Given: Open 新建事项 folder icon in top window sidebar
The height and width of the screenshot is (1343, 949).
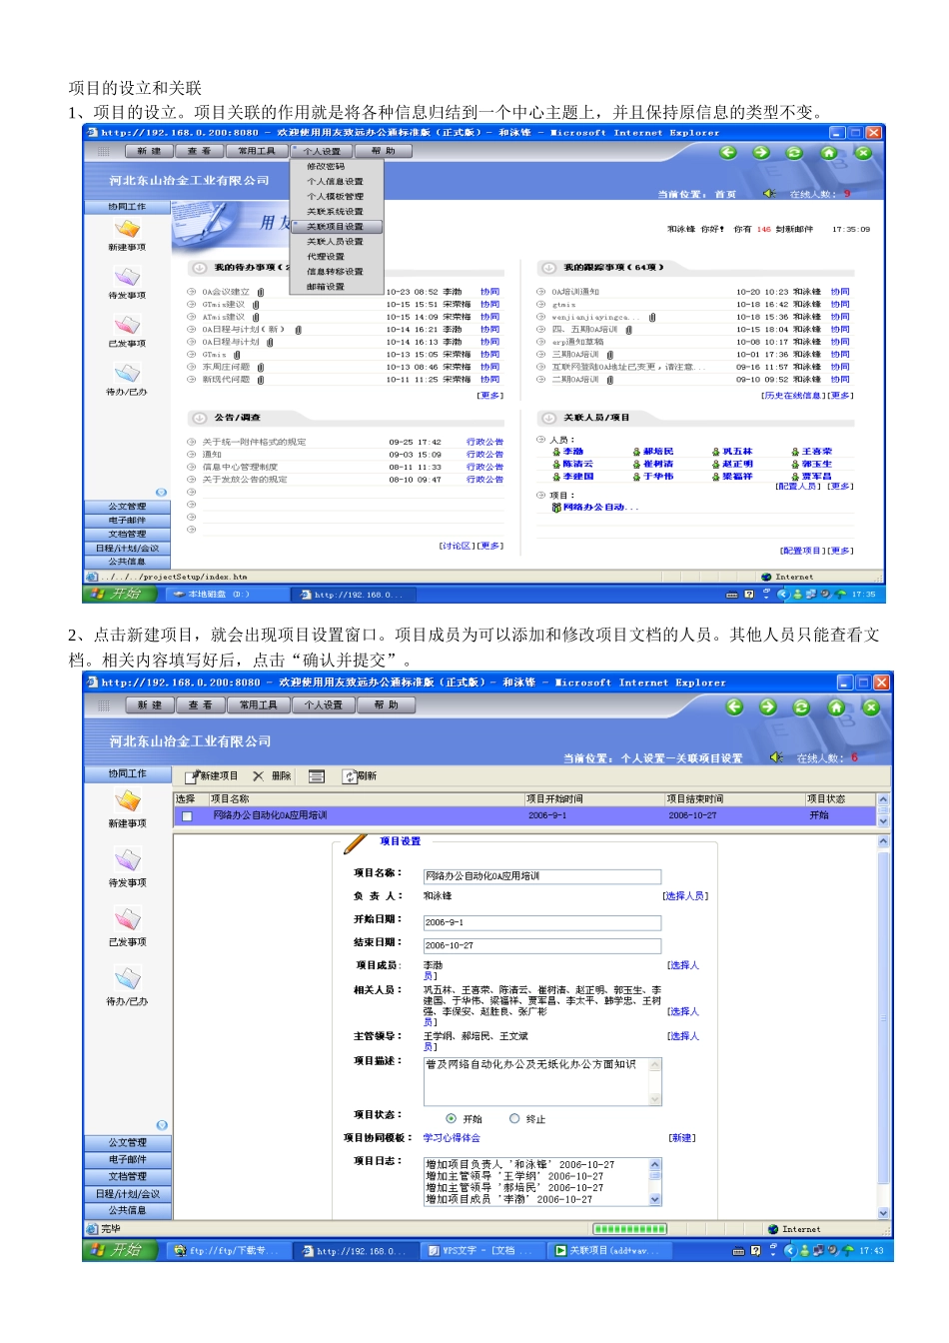Looking at the screenshot, I should point(127,229).
